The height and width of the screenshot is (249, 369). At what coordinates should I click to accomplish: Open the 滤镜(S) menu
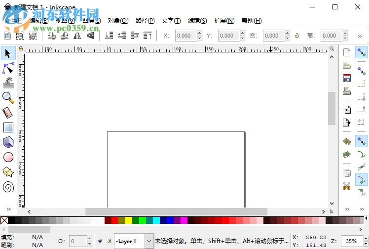[197, 21]
